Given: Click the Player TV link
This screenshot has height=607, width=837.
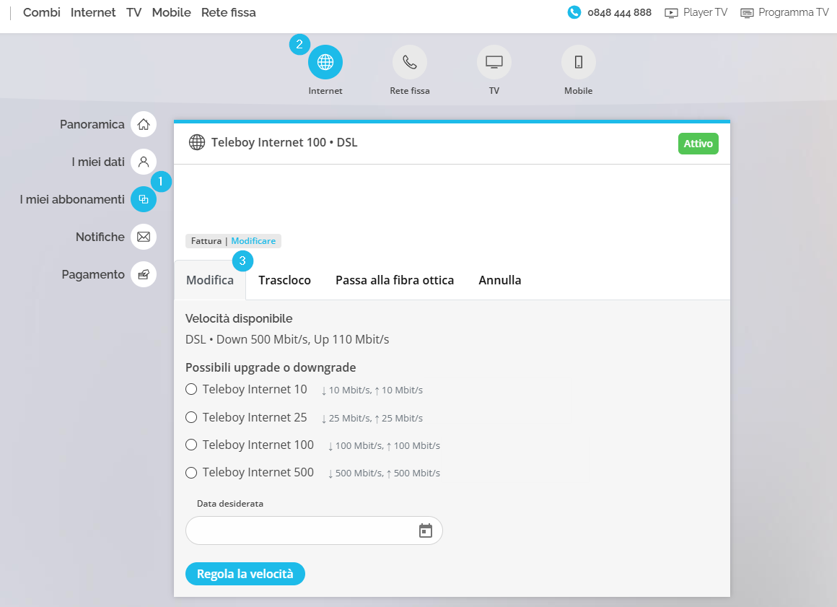Looking at the screenshot, I should (x=705, y=12).
